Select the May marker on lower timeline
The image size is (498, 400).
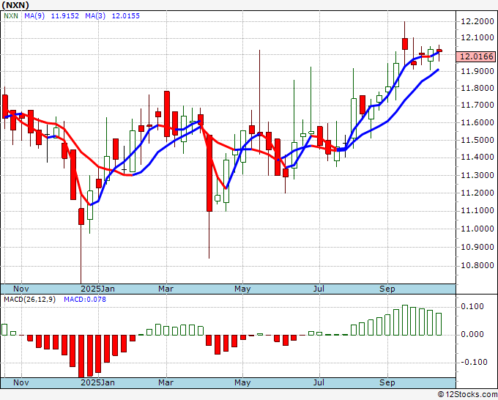point(242,382)
